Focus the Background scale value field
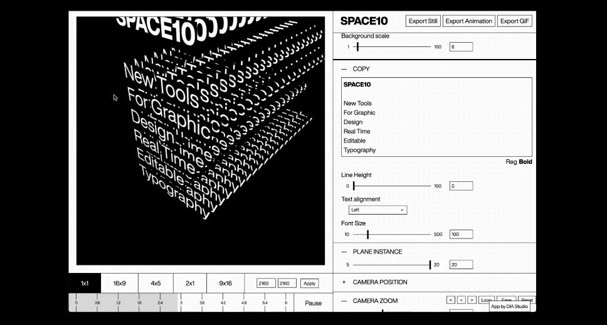The width and height of the screenshot is (607, 325). tap(461, 47)
